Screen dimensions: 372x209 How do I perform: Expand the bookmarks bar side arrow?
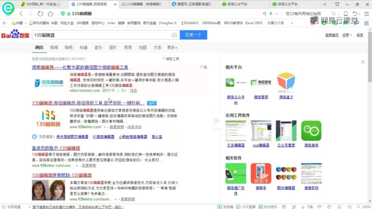pos(4,23)
